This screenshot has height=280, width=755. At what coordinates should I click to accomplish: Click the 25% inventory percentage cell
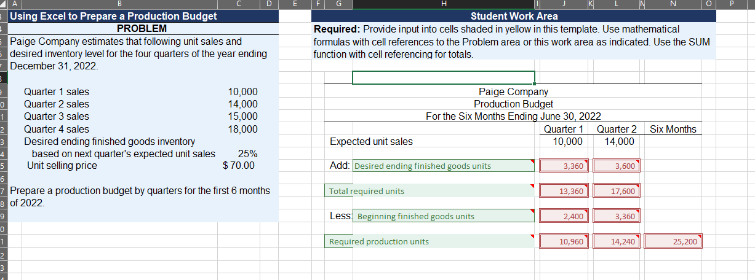247,154
